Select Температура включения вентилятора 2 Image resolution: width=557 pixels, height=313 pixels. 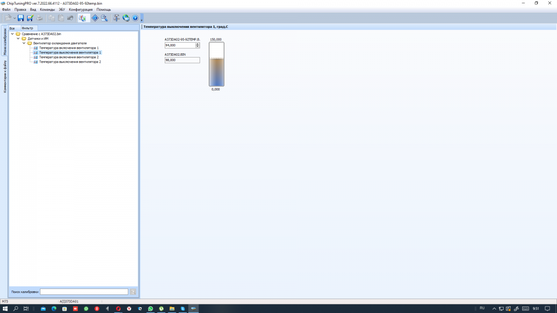[x=69, y=57]
